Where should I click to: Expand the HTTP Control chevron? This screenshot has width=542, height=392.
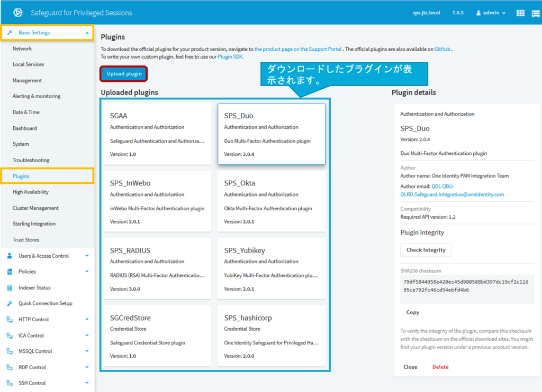pyautogui.click(x=87, y=319)
